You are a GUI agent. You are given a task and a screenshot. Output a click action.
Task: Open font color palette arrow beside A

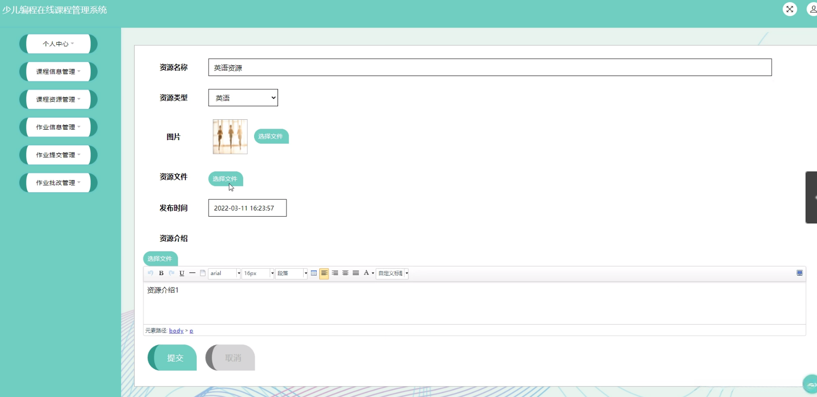(373, 273)
